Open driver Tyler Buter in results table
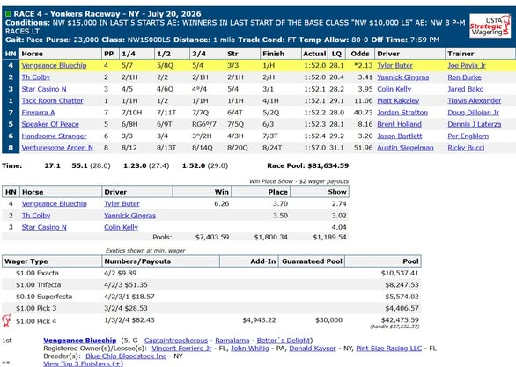Image resolution: width=516 pixels, height=367 pixels. [x=394, y=65]
